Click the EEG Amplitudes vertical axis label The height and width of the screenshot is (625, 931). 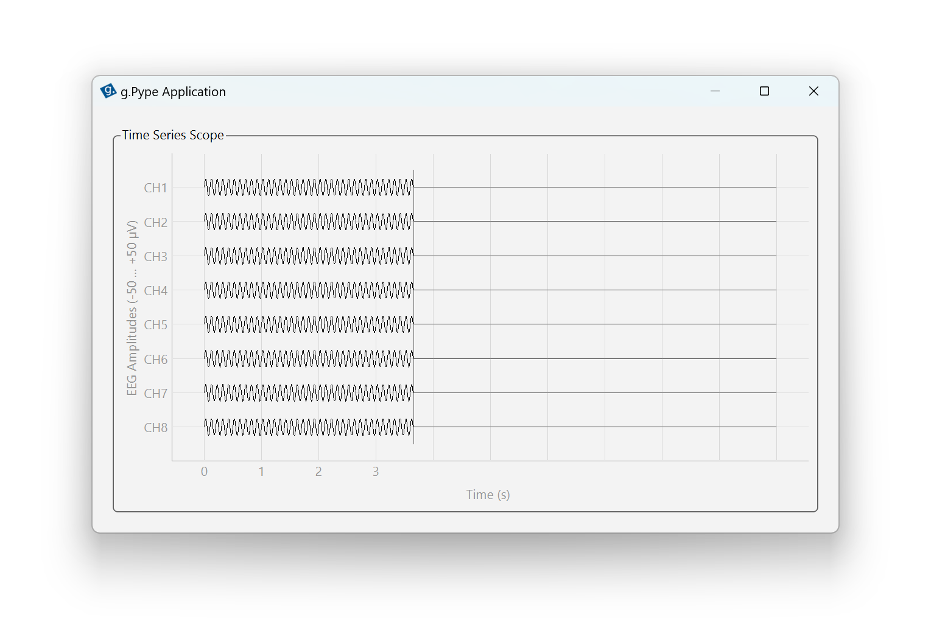[132, 308]
